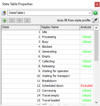Open the StateTable1 dropdown arrow
Image resolution: width=100 pixels, height=106 pixels.
click(90, 13)
